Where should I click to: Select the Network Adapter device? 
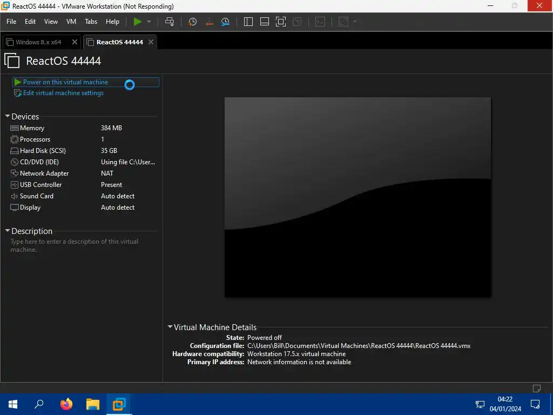point(83,173)
